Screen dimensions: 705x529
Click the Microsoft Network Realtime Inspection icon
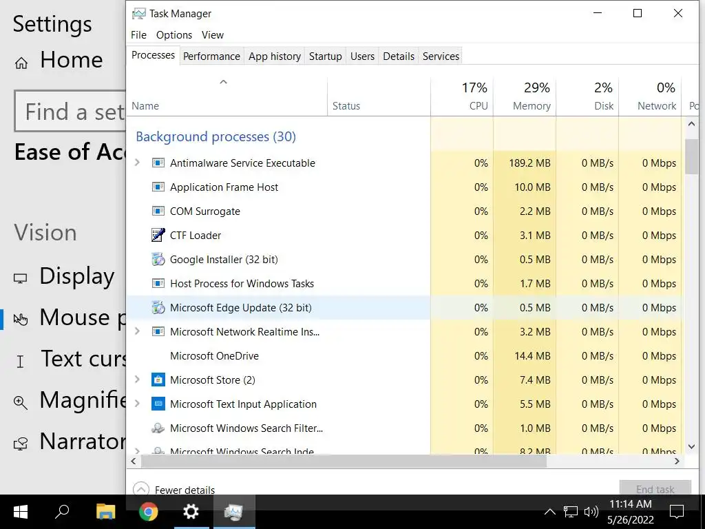coord(158,331)
